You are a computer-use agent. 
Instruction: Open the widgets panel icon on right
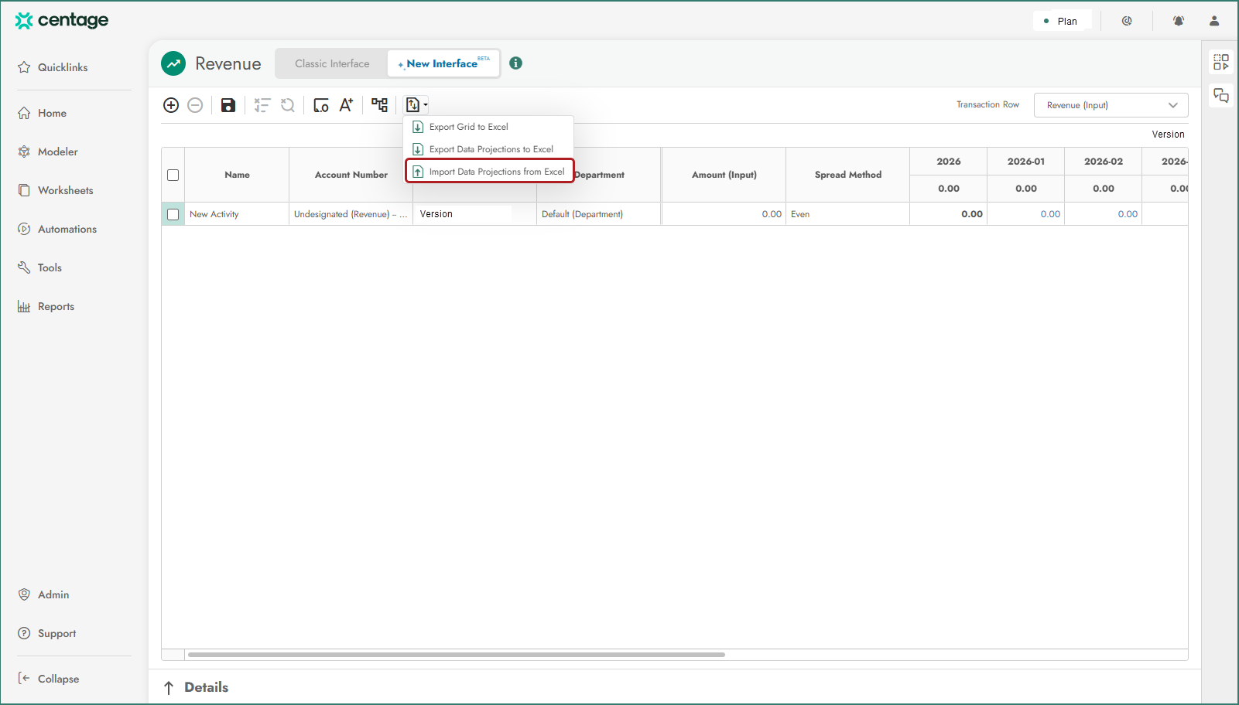pyautogui.click(x=1221, y=62)
